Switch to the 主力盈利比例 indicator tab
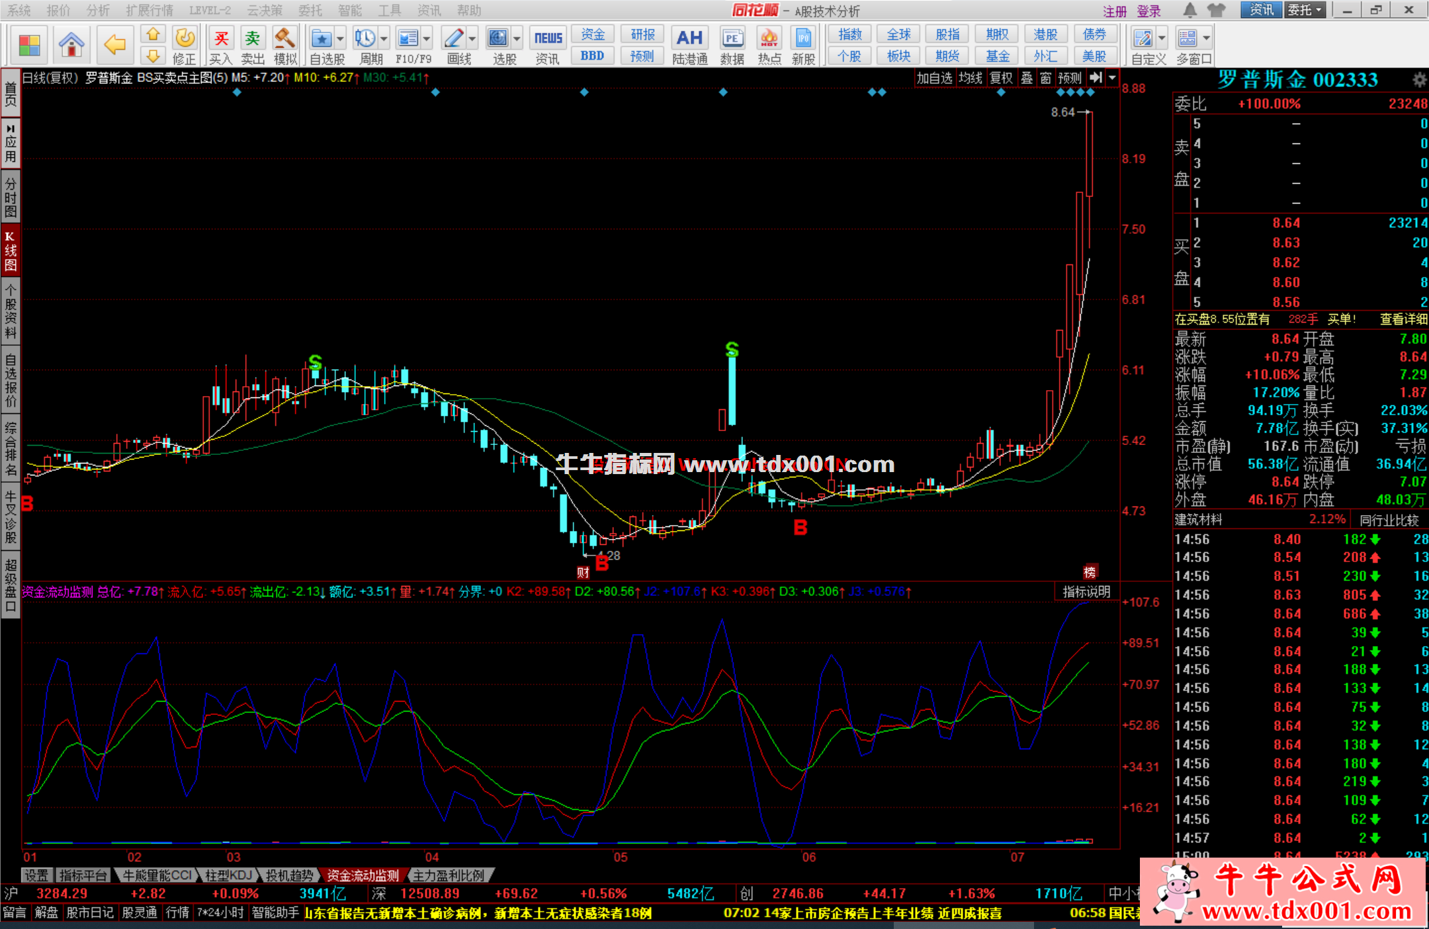Screen dimensions: 1429x929 449,875
